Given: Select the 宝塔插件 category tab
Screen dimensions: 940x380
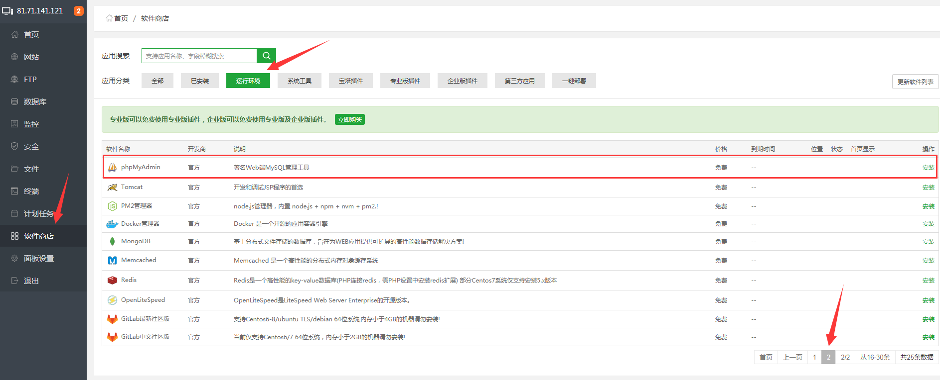Looking at the screenshot, I should tap(351, 81).
